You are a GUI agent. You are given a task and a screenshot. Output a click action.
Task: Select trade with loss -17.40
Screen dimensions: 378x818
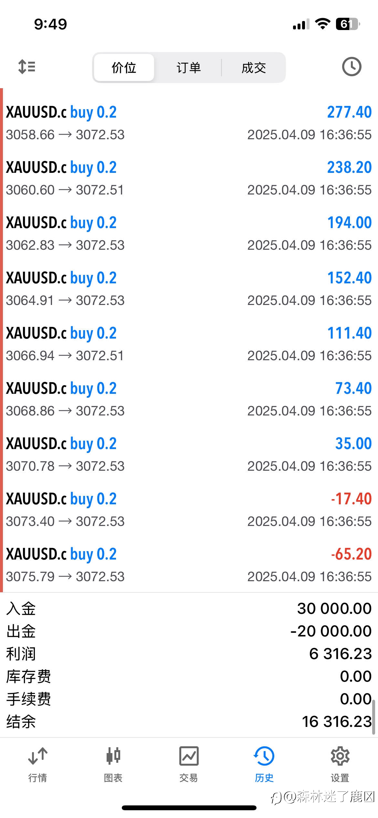point(189,509)
